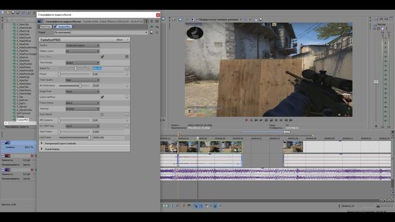The image size is (395, 222).
Task: Toggle the Cache OptFlow checkbox
Action: click(x=102, y=97)
